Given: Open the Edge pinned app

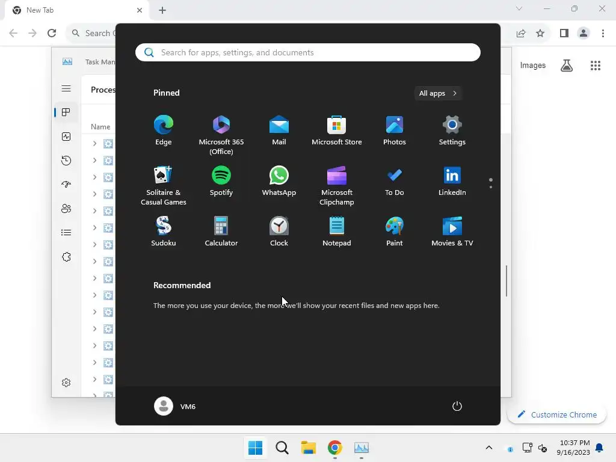Looking at the screenshot, I should (163, 131).
